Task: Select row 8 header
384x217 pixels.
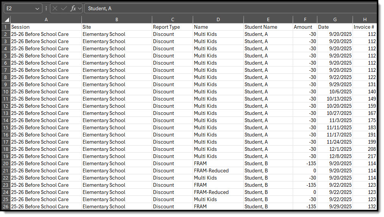Action: pyautogui.click(x=5, y=77)
